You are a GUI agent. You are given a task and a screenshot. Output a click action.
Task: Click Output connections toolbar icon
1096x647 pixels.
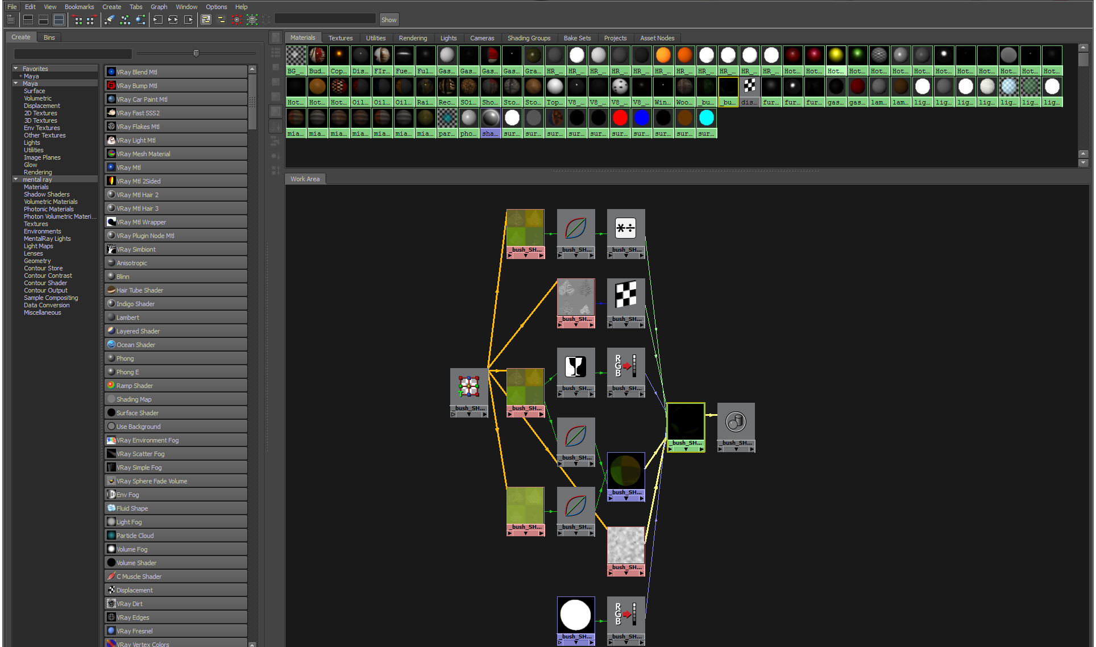[x=188, y=20]
